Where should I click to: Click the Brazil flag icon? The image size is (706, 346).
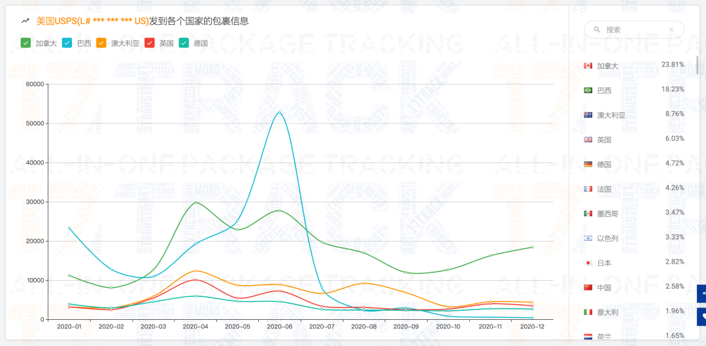(588, 91)
